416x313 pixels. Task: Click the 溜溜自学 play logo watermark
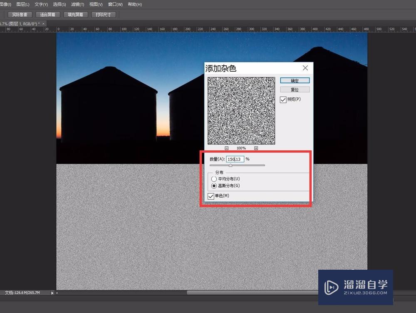pos(332,287)
